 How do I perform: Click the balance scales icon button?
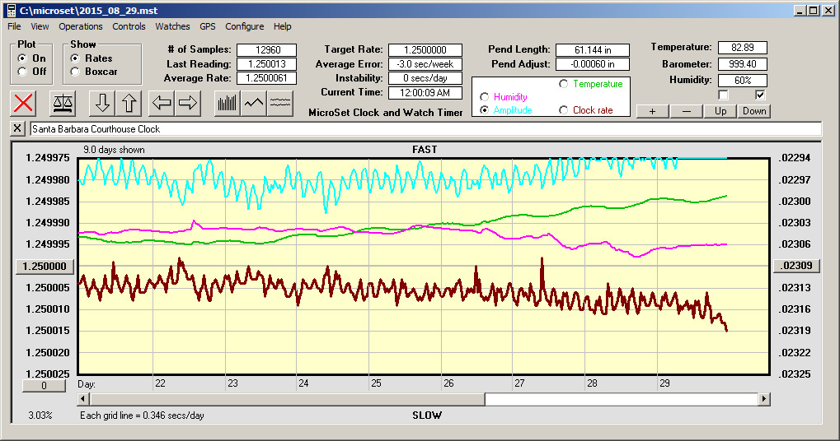tap(63, 103)
